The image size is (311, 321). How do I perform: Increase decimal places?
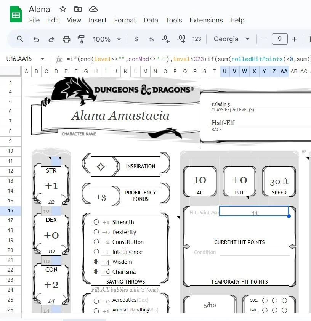(x=181, y=39)
